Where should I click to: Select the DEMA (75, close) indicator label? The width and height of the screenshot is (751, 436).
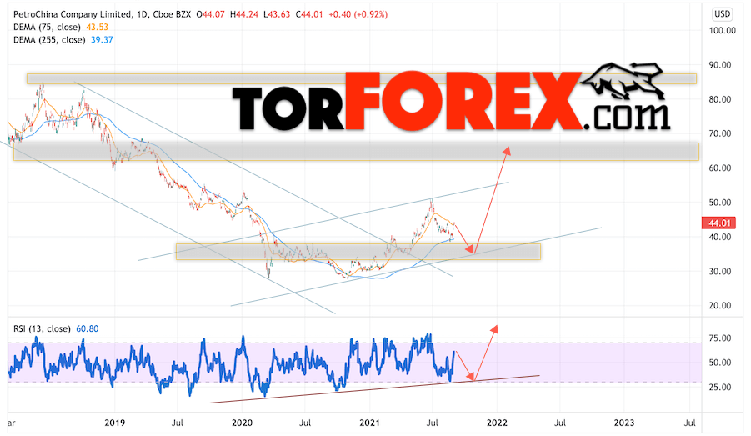pyautogui.click(x=47, y=28)
